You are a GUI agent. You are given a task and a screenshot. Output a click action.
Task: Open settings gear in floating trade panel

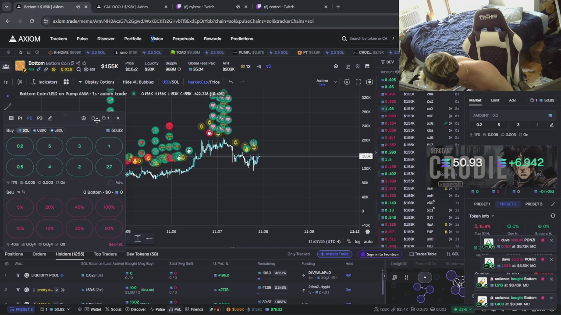coord(84,118)
